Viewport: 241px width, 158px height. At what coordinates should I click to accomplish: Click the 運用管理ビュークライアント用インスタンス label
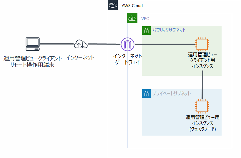[x=202, y=61]
